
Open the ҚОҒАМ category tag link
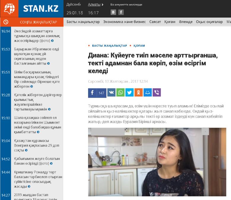click(139, 46)
